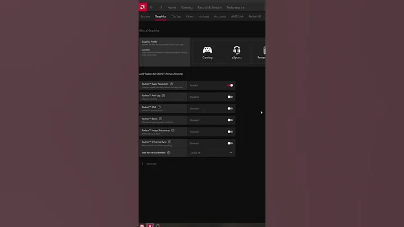The height and width of the screenshot is (227, 404).
Task: Open Record & Stream menu
Action: [x=209, y=7]
